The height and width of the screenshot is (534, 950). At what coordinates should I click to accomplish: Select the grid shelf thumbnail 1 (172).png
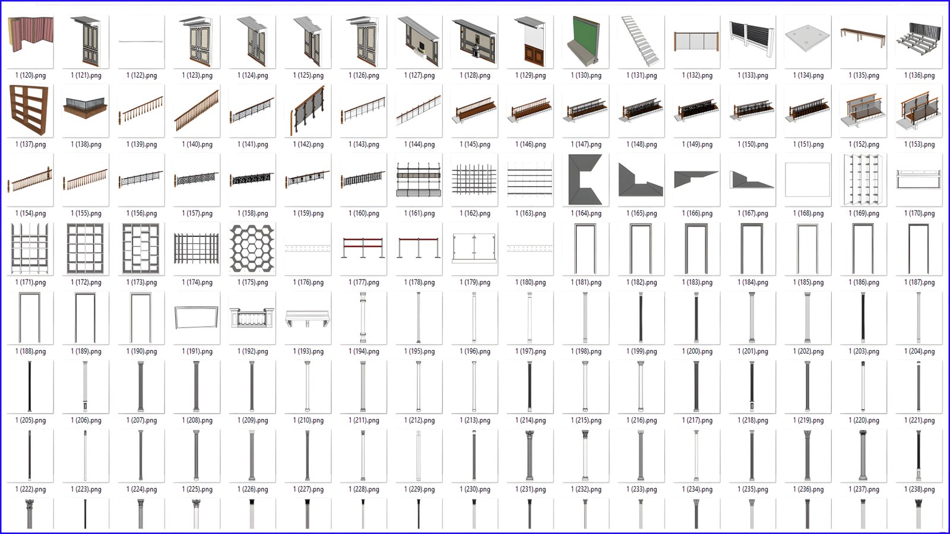coord(85,249)
